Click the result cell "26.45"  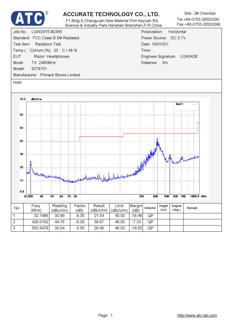pyautogui.click(x=99, y=228)
